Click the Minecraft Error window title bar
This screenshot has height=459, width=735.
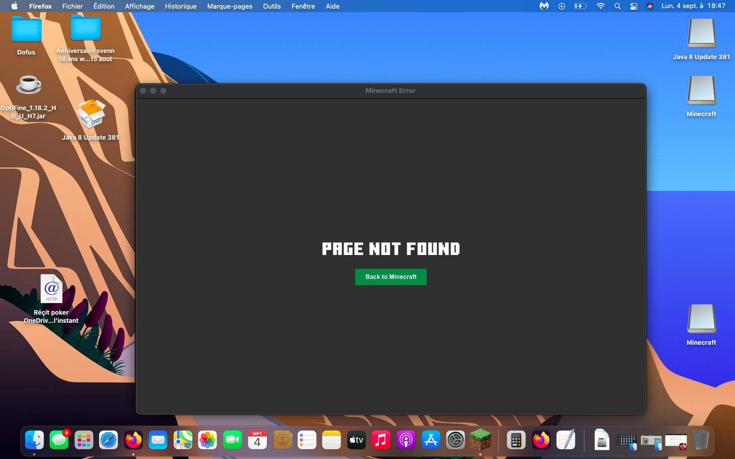tap(391, 91)
